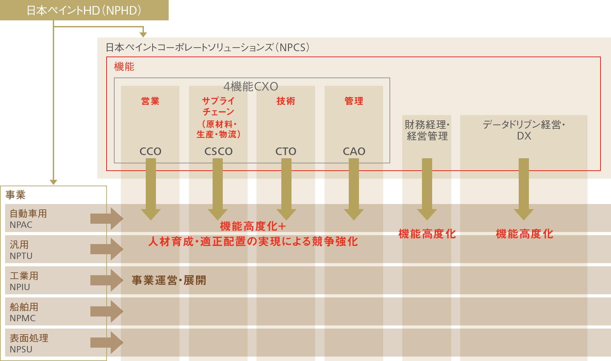Screen dimensions: 611x361
Task: Click the right arrow beside 表面処理 NPSU
Action: 107,343
